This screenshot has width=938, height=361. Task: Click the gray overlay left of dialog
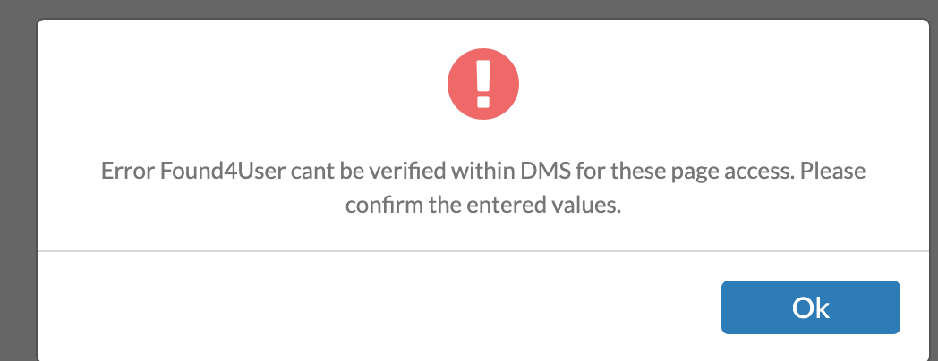tap(18, 191)
